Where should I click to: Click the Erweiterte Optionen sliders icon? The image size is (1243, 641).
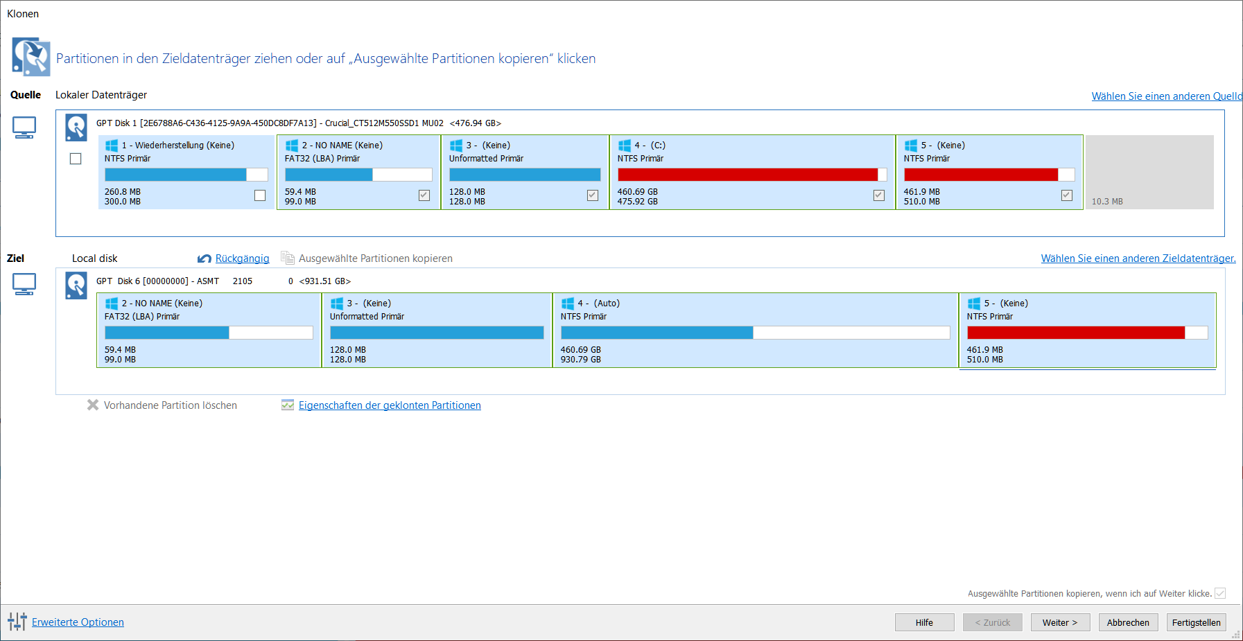coord(17,622)
